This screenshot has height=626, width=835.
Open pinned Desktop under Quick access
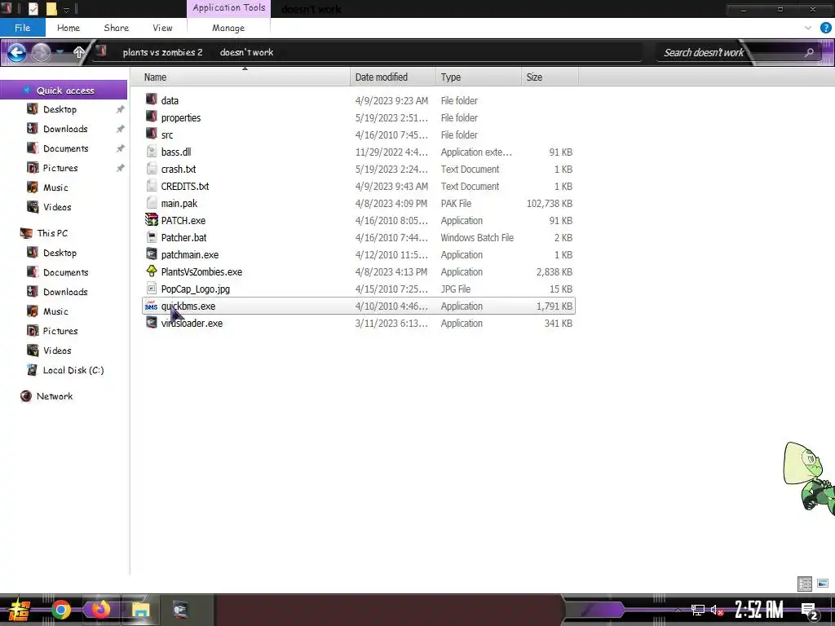point(60,109)
